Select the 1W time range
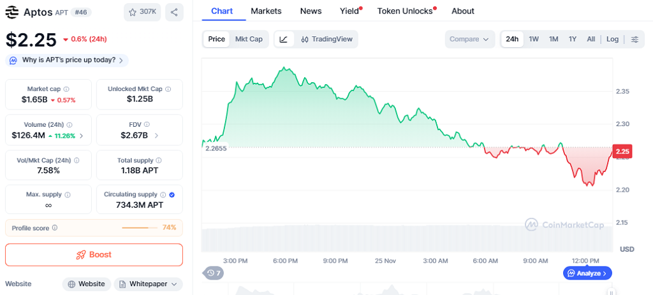The width and height of the screenshot is (653, 295). point(534,39)
